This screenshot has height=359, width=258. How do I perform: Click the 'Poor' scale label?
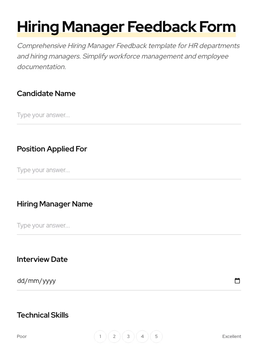coord(22,336)
